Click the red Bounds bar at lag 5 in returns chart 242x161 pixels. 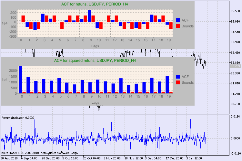tap(62, 25)
